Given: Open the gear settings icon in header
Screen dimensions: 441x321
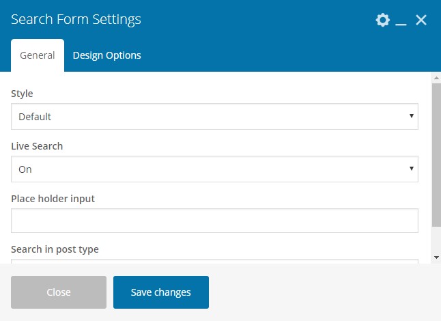Looking at the screenshot, I should [x=382, y=20].
